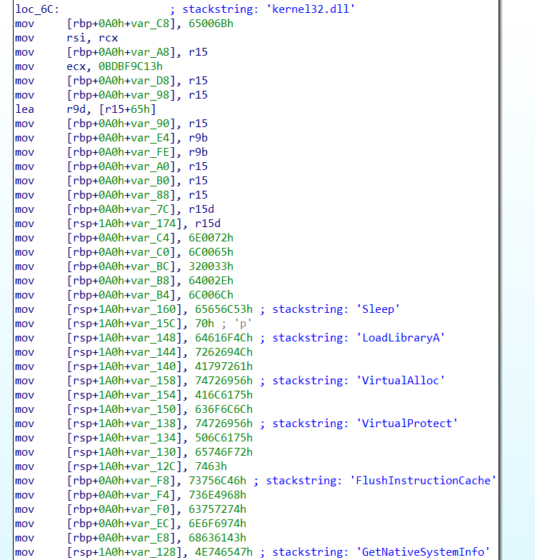Viewport: 535px width, 560px height.
Task: Select the value 6C006Ch
Action: pyautogui.click(x=211, y=294)
